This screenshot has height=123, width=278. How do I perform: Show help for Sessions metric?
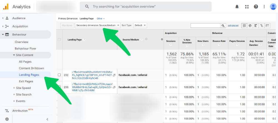[x=171, y=45]
